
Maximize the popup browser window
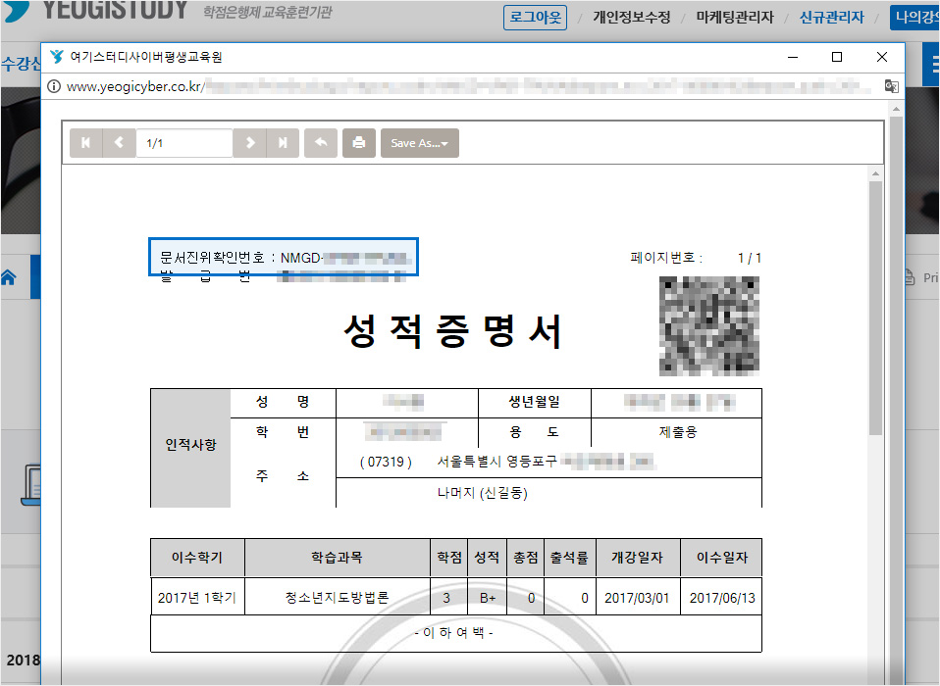click(837, 57)
